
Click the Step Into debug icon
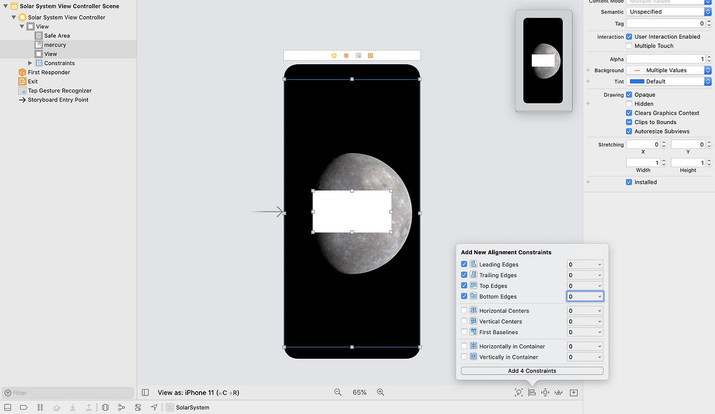(73, 407)
